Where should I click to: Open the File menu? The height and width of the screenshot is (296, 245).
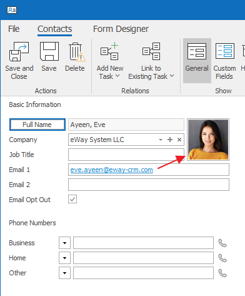pyautogui.click(x=14, y=29)
